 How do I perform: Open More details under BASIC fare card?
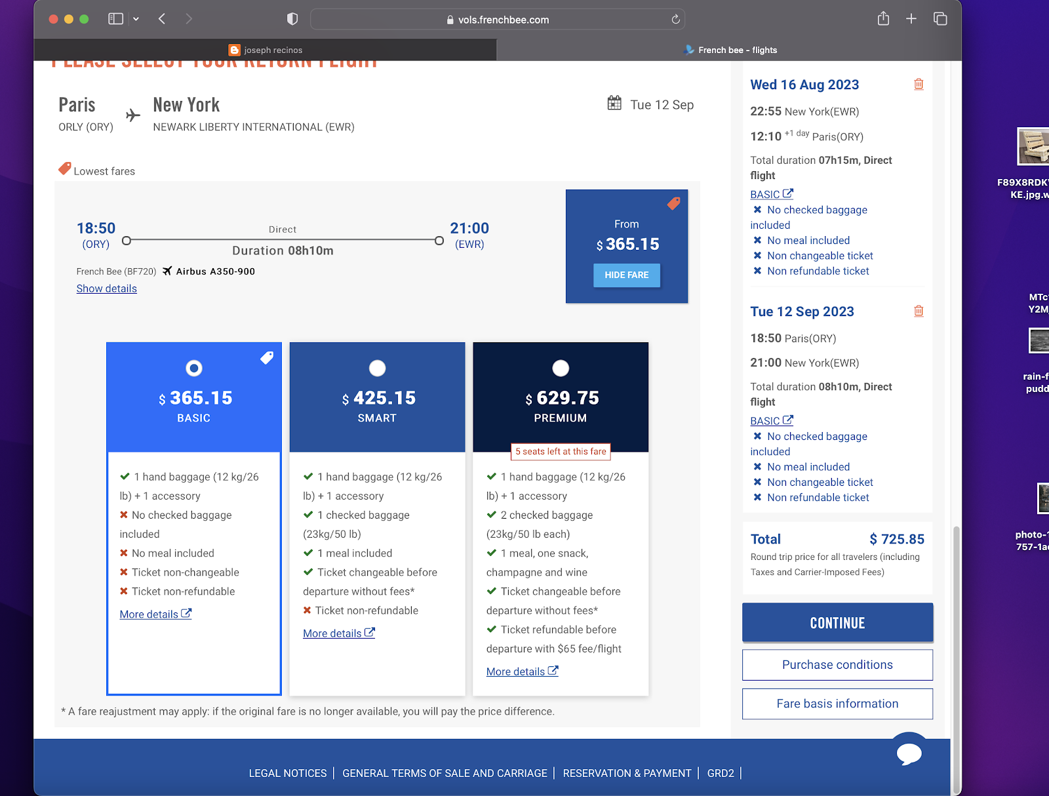[155, 614]
